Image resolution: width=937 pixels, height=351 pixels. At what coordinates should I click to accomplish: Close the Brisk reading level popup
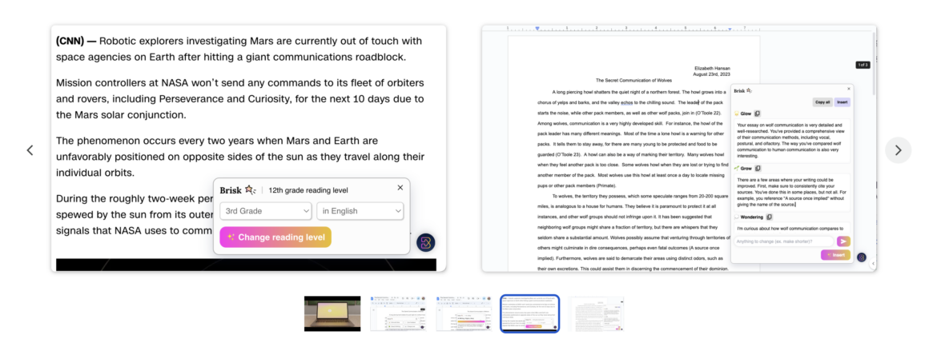(400, 188)
